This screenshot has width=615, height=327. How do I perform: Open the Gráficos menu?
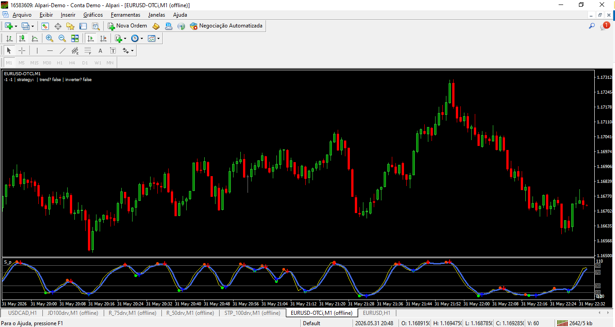(x=93, y=15)
